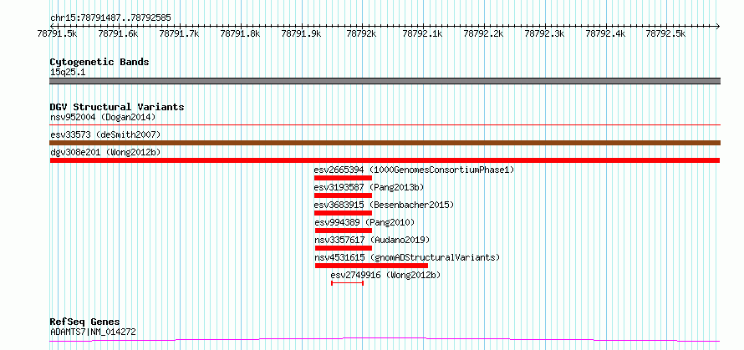Open esv3193587 (Pang2013b) variant label

(369, 187)
